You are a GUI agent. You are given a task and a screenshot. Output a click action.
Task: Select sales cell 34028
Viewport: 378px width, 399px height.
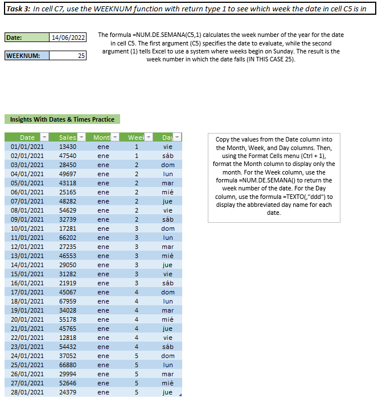(67, 310)
